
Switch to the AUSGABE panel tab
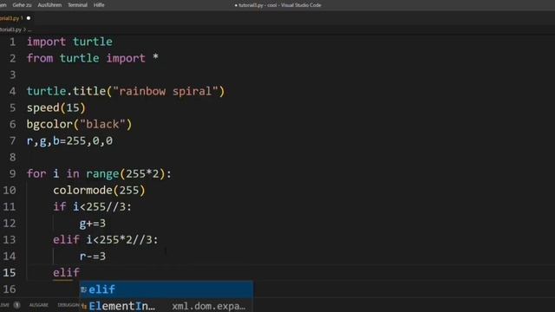pos(38,305)
